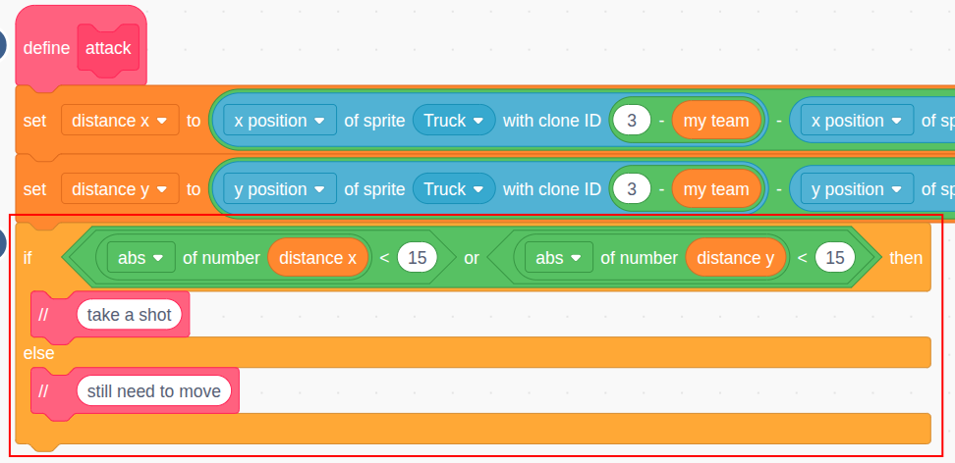Click the my team variable in first row
The image size is (955, 463).
(716, 121)
